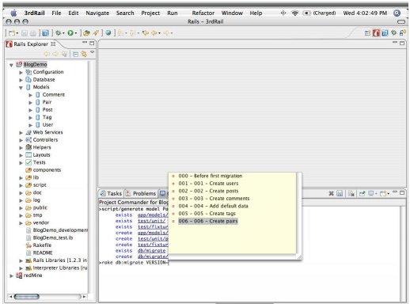The width and height of the screenshot is (410, 304).
Task: Open the Run button dropdown arrow
Action: 76,33
